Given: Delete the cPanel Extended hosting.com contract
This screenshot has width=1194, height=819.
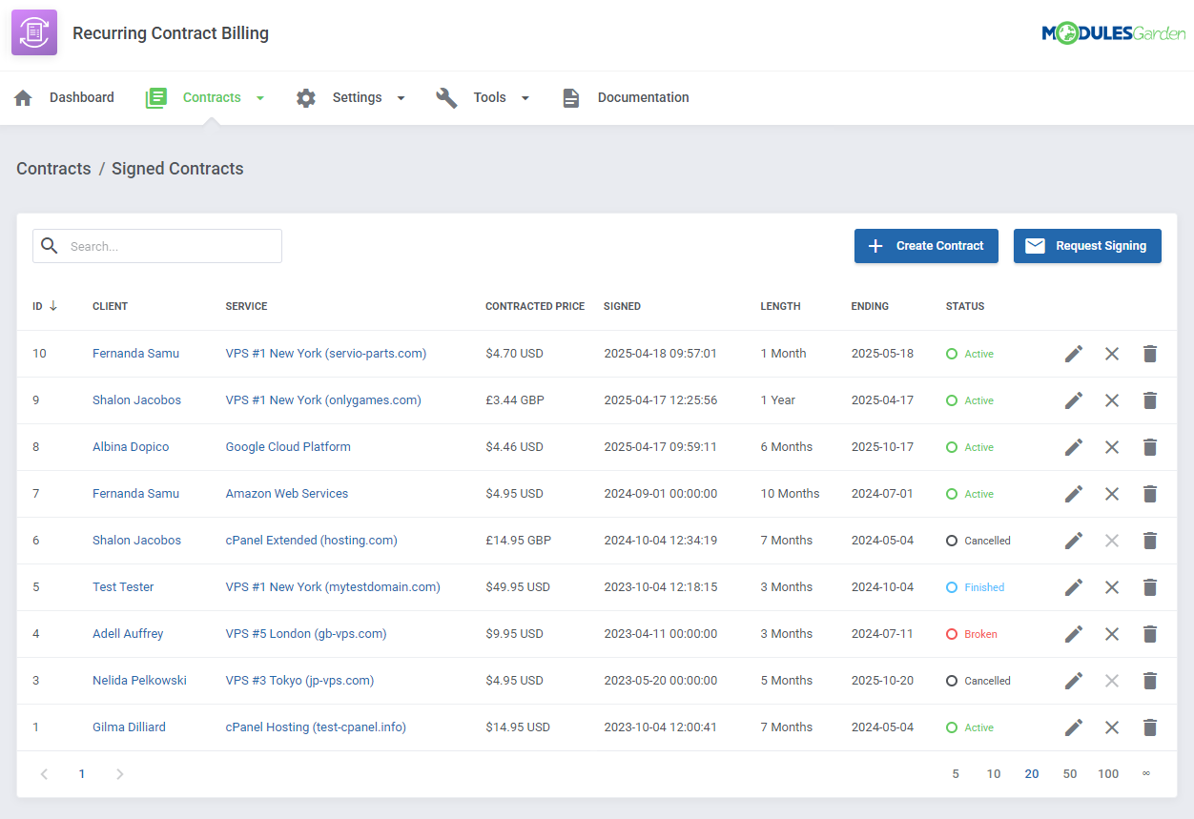Looking at the screenshot, I should coord(1150,541).
